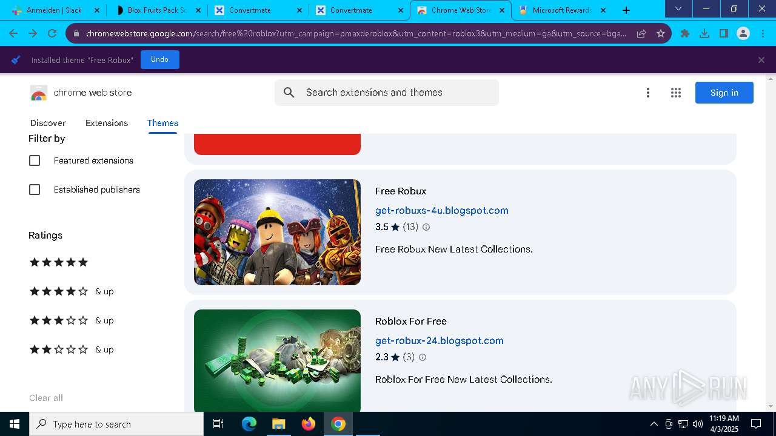Screen dimensions: 776x436
Task: Launch Firefox from the taskbar
Action: pos(309,424)
